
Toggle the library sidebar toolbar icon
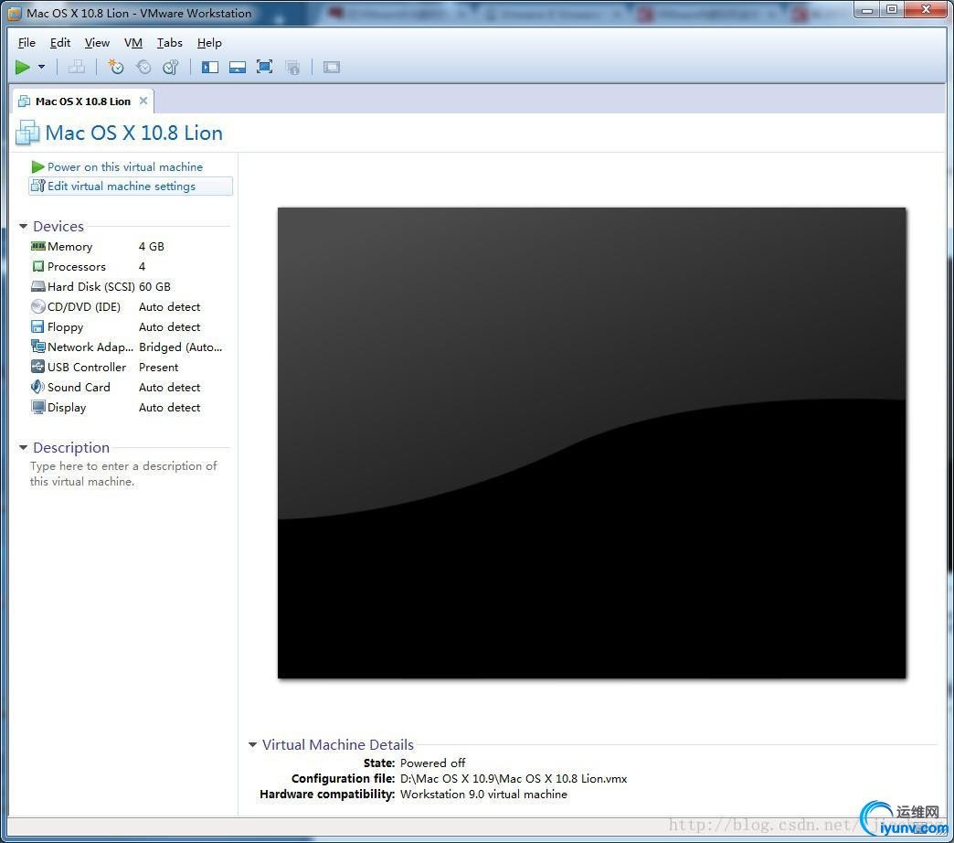[x=210, y=67]
